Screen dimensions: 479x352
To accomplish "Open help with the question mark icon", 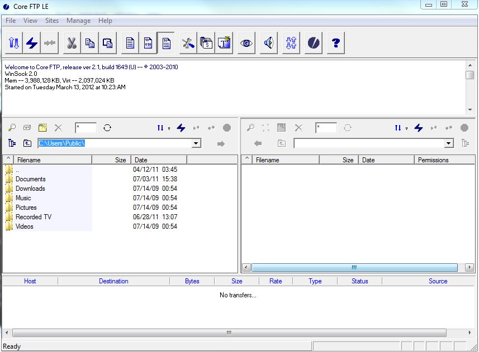I will 336,43.
